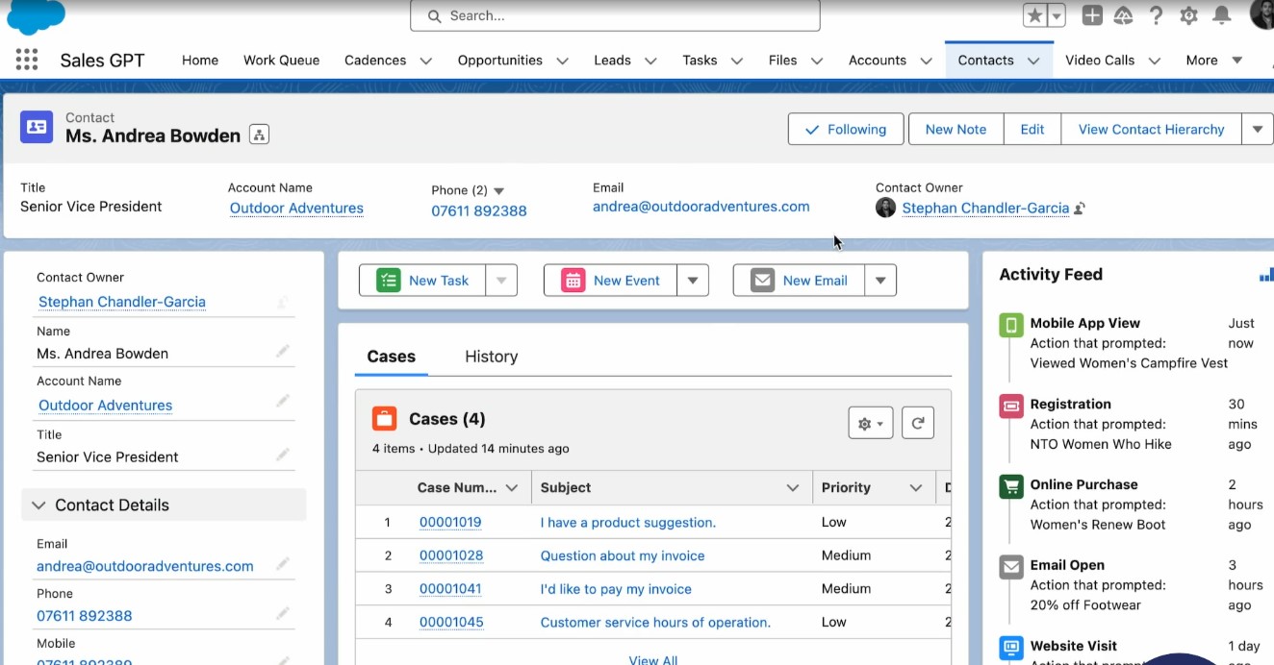Click pencil icon for Phone in Contact Details
Screen dimensions: 1274x665
[283, 613]
